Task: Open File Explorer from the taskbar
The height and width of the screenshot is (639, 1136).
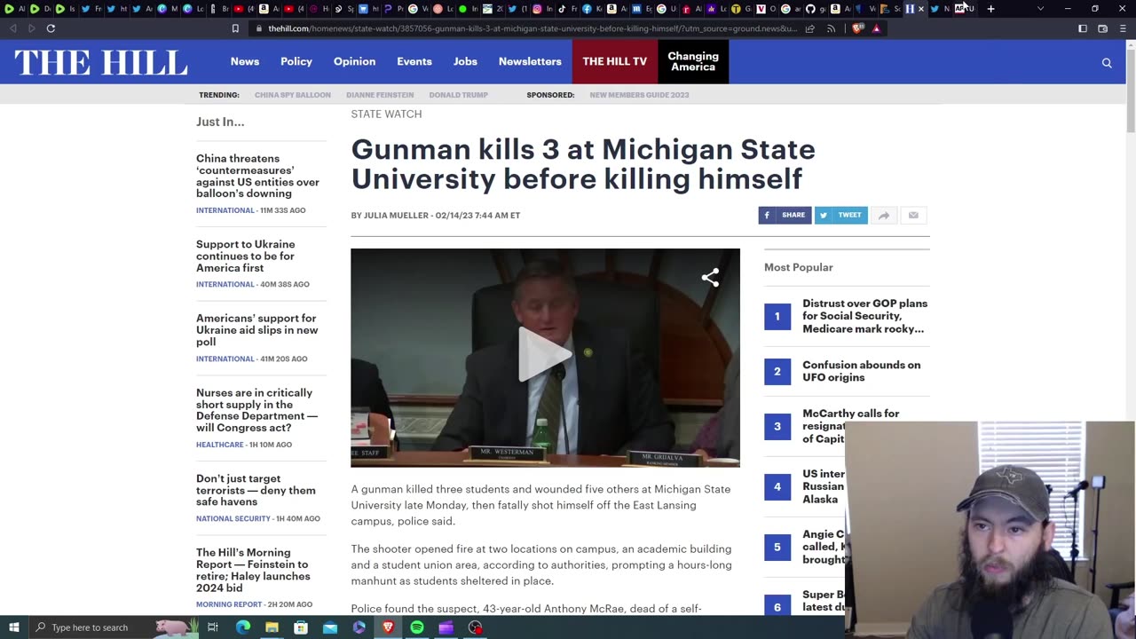Action: [272, 627]
